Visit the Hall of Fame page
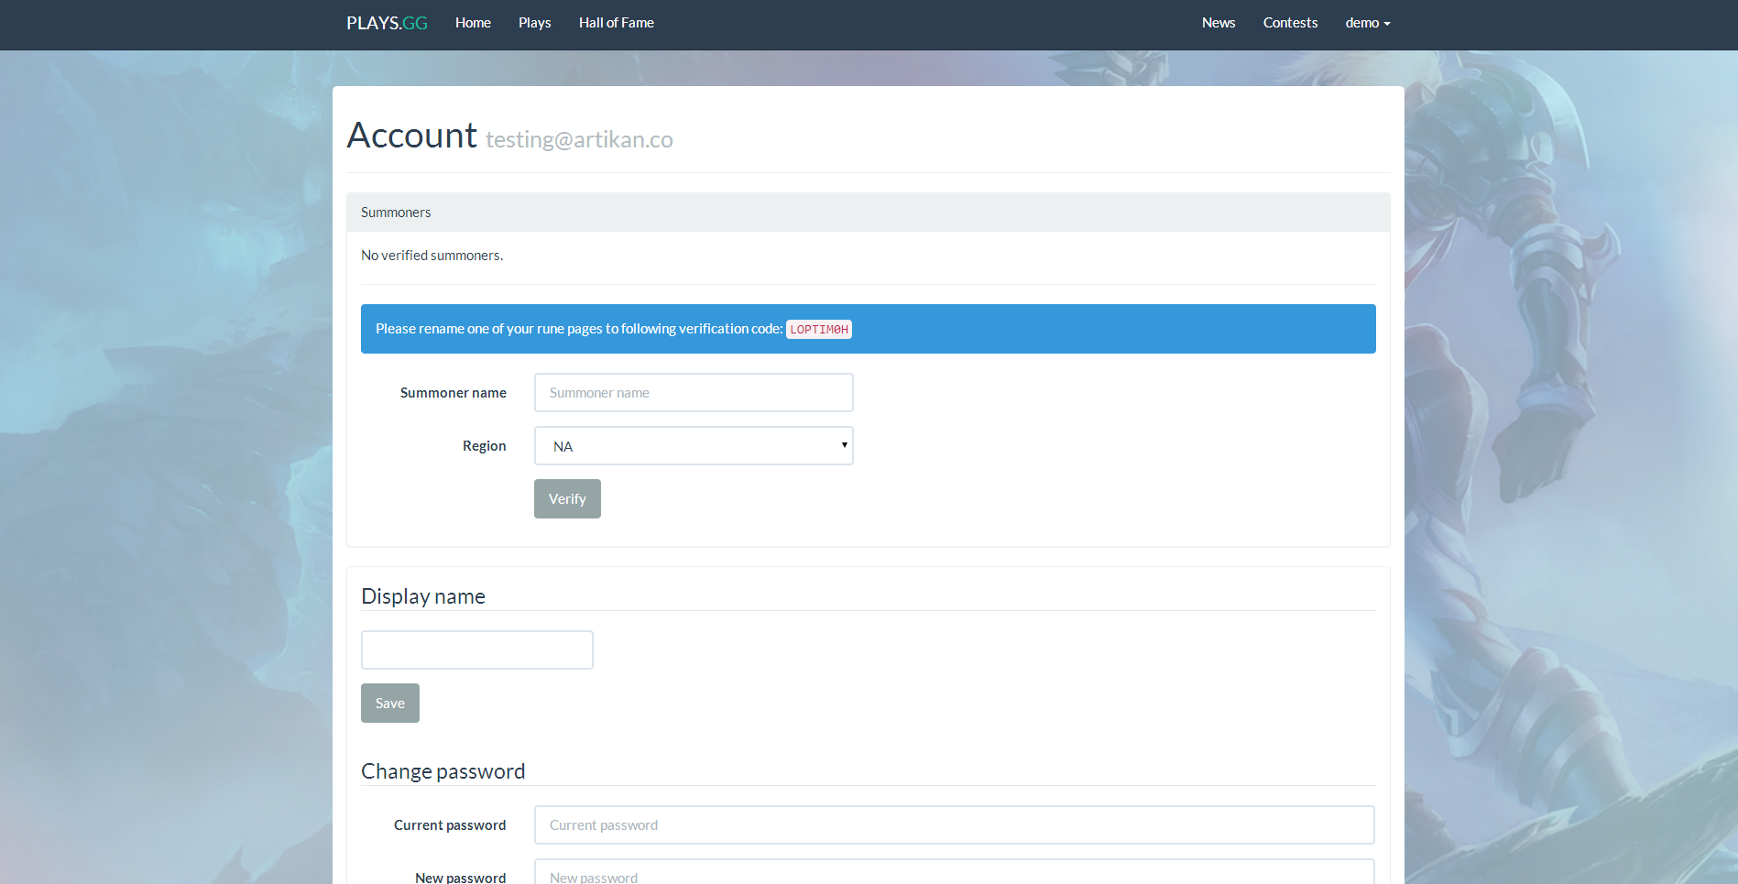The height and width of the screenshot is (884, 1738). (x=617, y=23)
